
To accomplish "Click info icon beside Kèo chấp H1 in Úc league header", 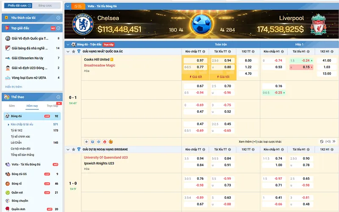I will tap(282, 51).
